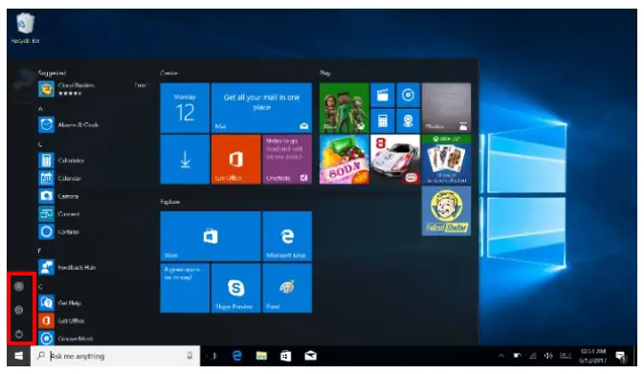Open the Solitaire Collection tile

point(447,160)
